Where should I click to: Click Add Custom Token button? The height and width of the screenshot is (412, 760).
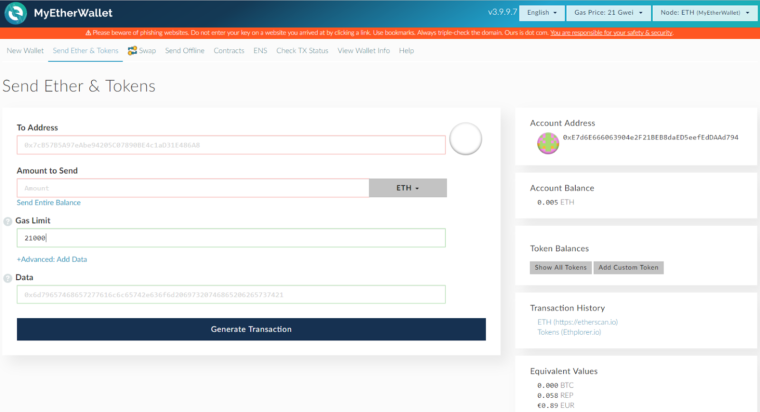628,267
